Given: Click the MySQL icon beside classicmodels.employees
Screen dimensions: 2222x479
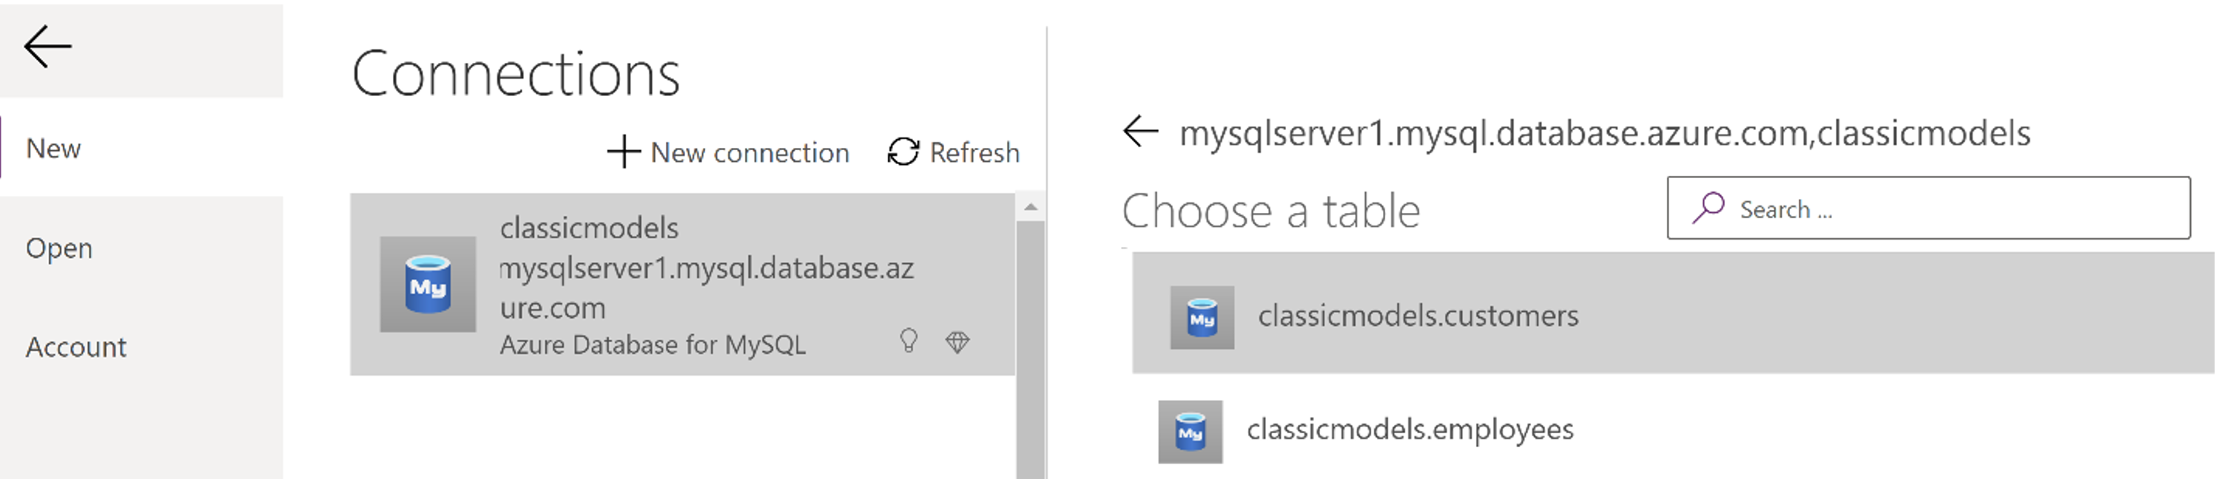Looking at the screenshot, I should pyautogui.click(x=1191, y=432).
